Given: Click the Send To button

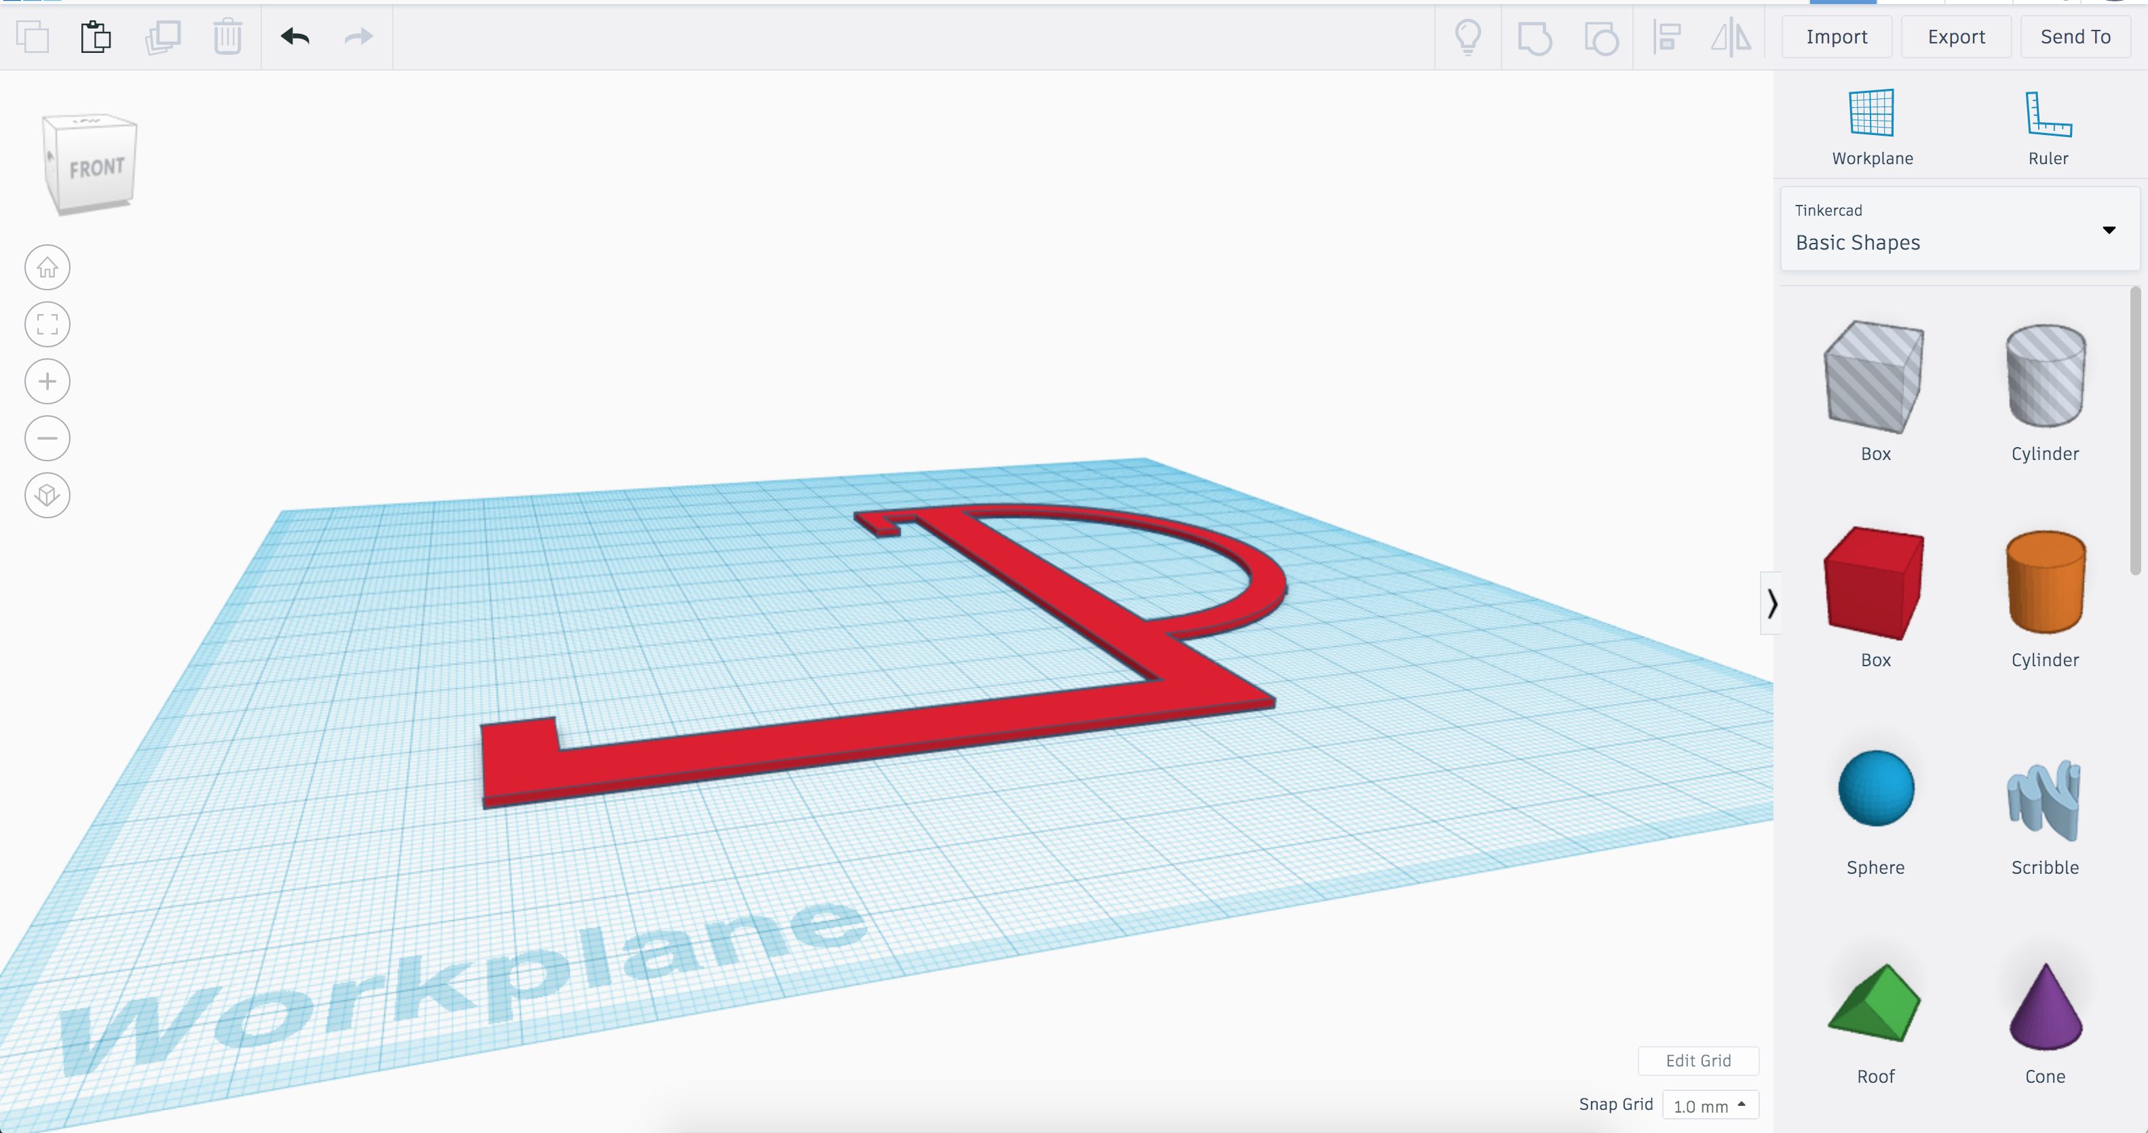Looking at the screenshot, I should [x=2075, y=37].
